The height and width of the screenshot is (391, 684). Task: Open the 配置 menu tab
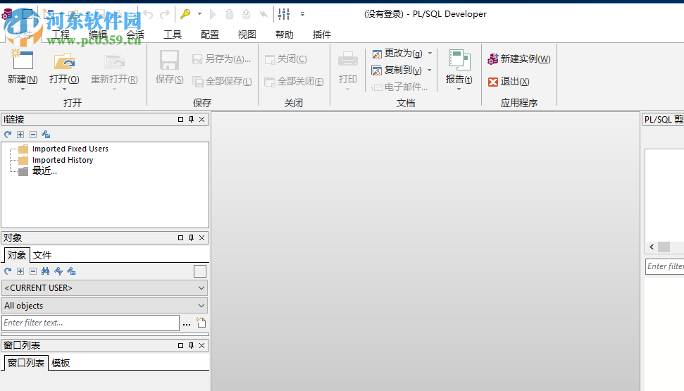point(210,35)
